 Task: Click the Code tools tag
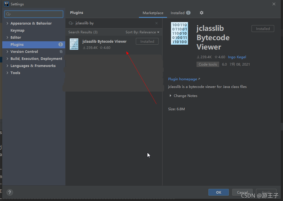(x=208, y=64)
